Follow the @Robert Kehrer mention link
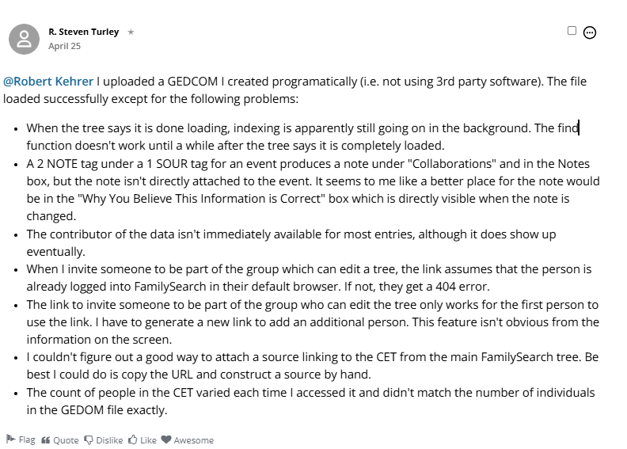This screenshot has width=627, height=449. point(48,81)
